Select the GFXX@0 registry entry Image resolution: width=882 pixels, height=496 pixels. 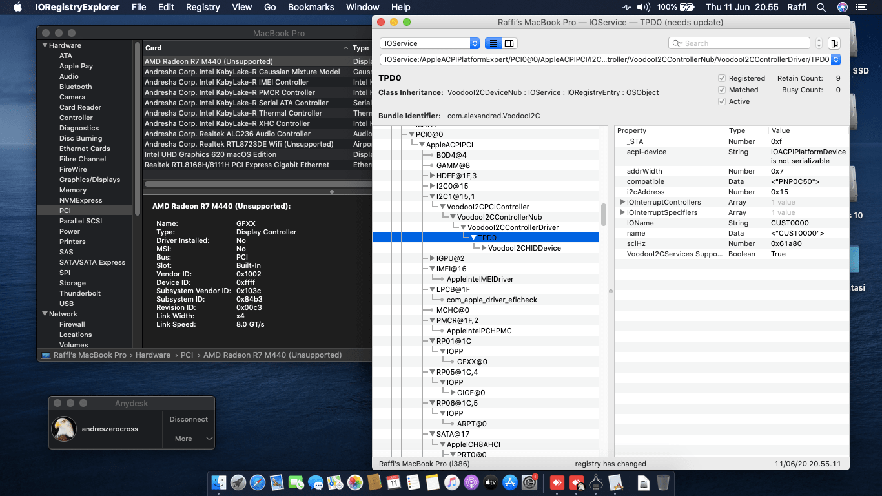coord(472,362)
